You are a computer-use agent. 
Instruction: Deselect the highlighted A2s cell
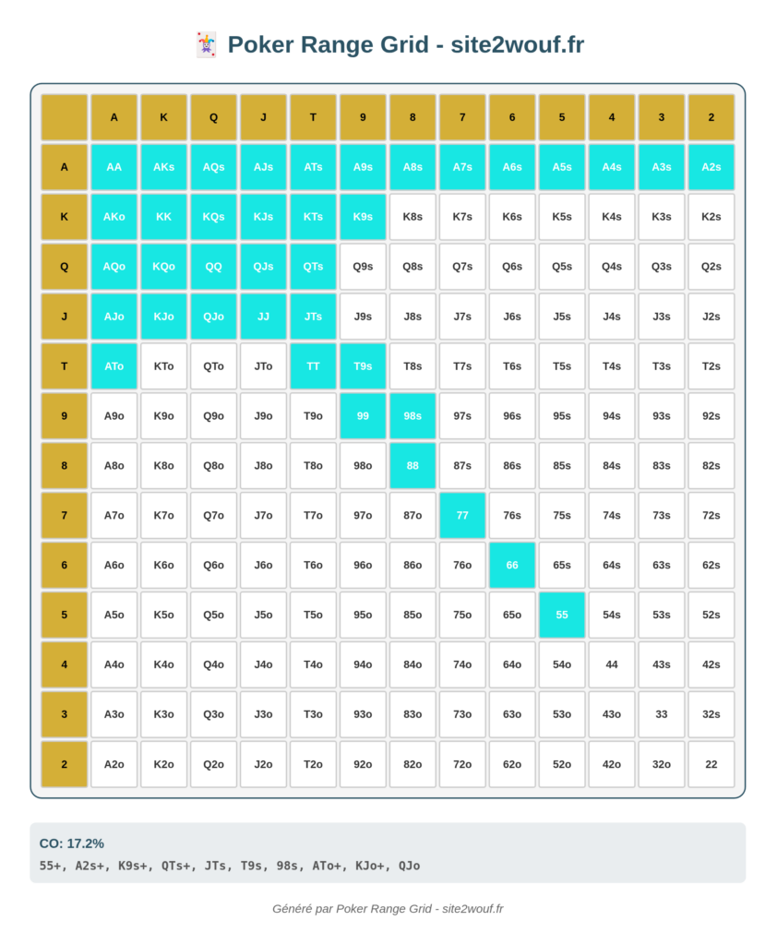[x=711, y=167]
